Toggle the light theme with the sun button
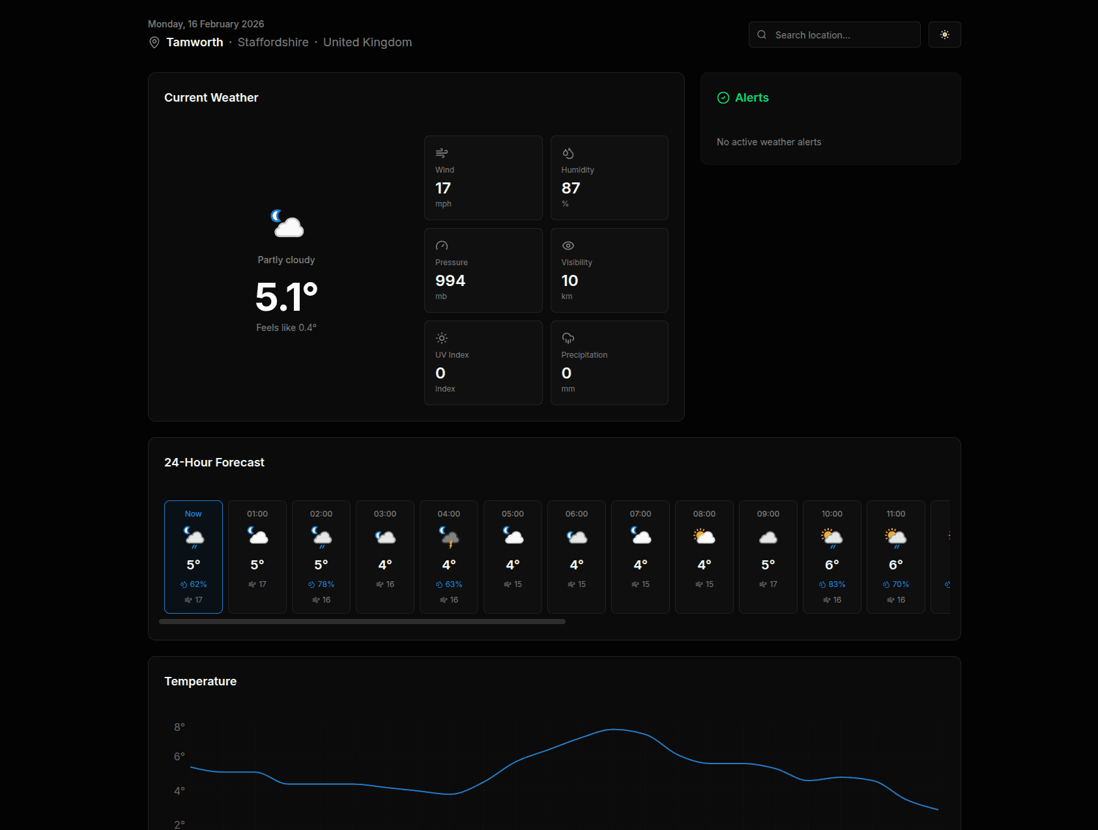This screenshot has width=1098, height=830. coord(944,35)
